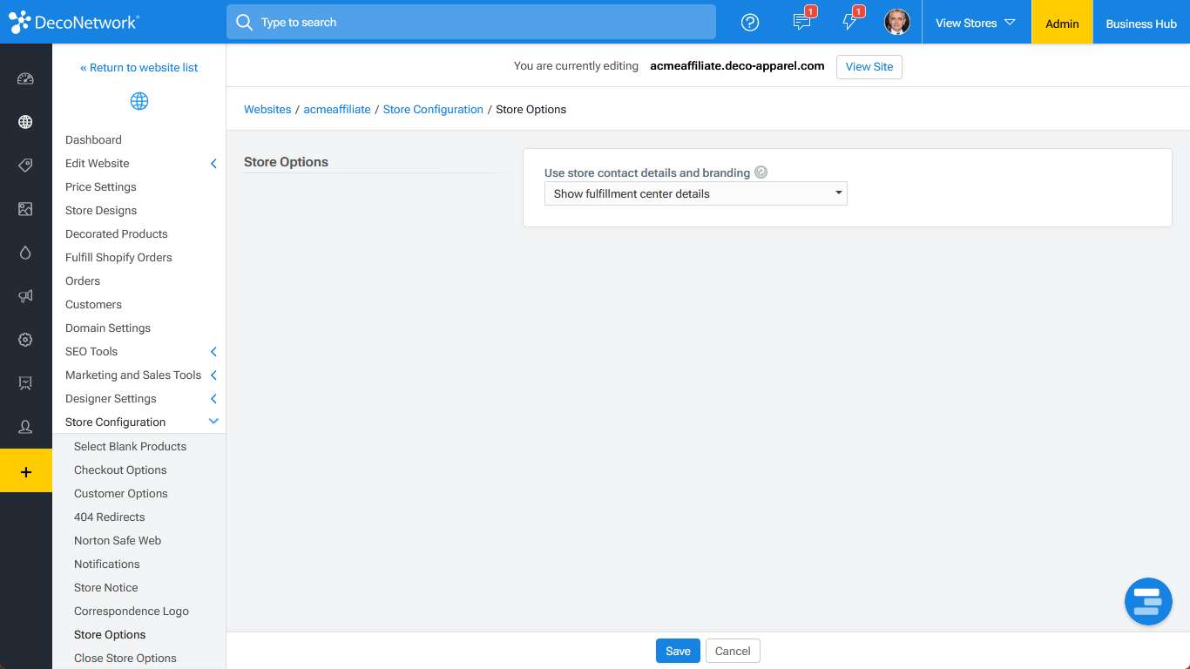Check the lightning bolt notifications icon
The image size is (1190, 669).
click(850, 22)
